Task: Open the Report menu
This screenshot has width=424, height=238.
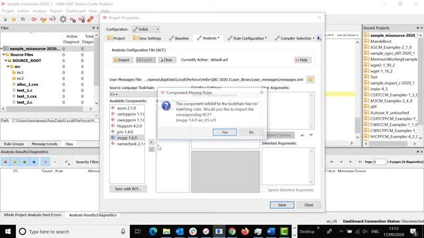Action: point(56,11)
